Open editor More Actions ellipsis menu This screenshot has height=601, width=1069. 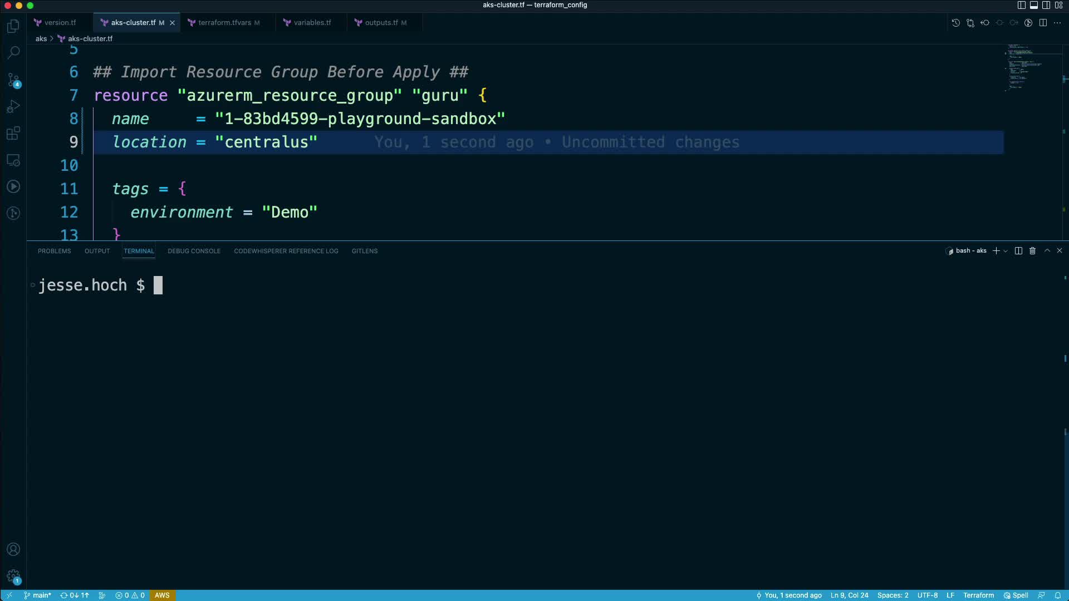(x=1057, y=23)
